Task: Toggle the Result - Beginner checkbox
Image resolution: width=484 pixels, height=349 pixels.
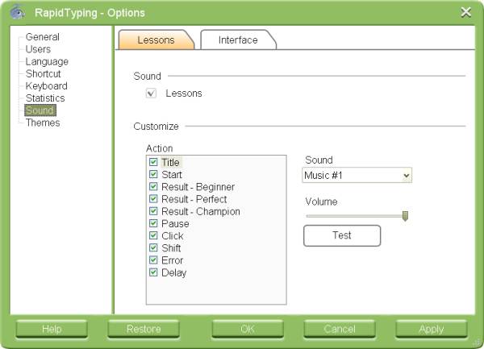Action: 153,186
